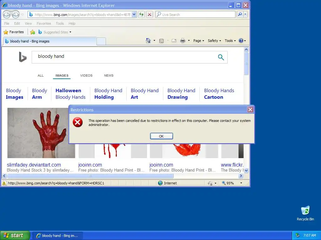Switch to the ALL search tab

40,76
